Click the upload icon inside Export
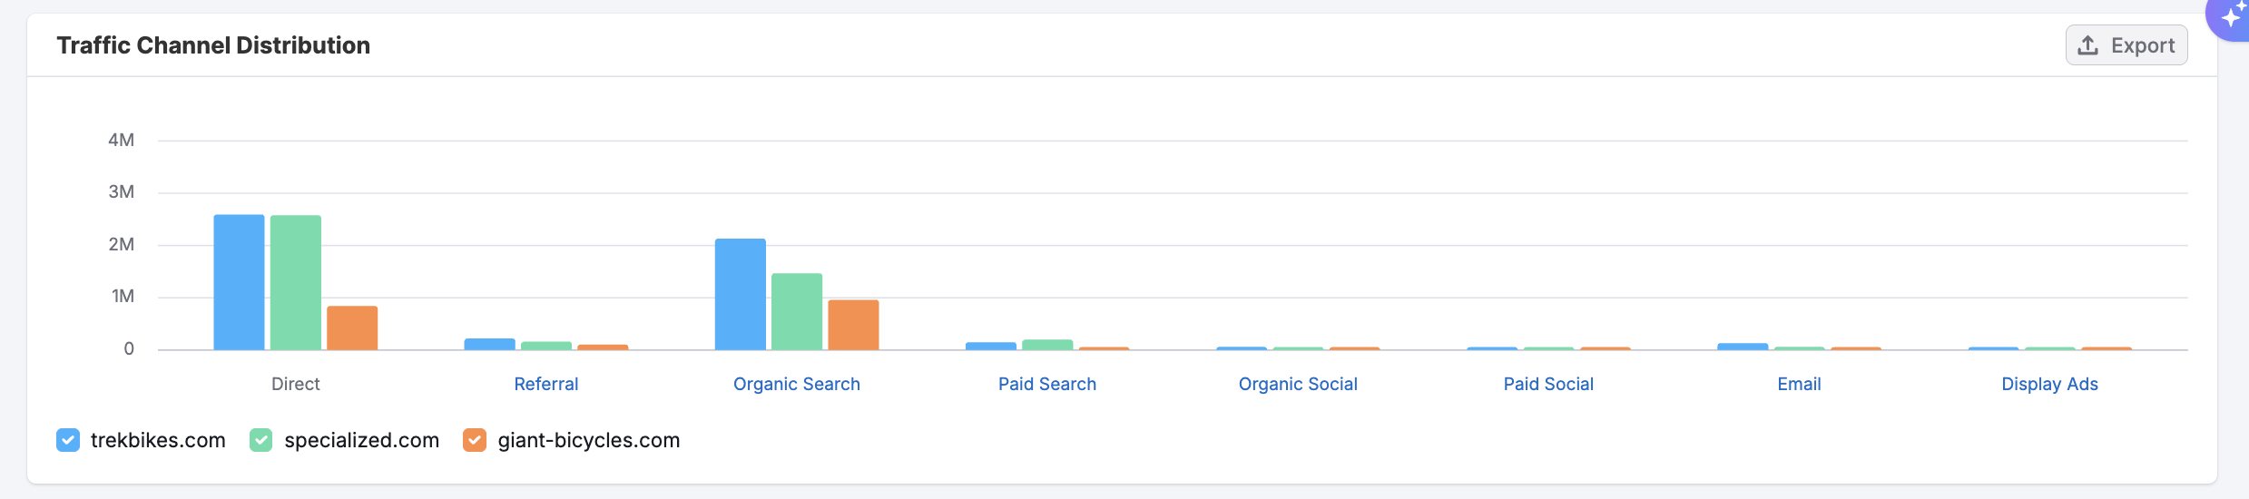This screenshot has height=499, width=2249. (2087, 45)
